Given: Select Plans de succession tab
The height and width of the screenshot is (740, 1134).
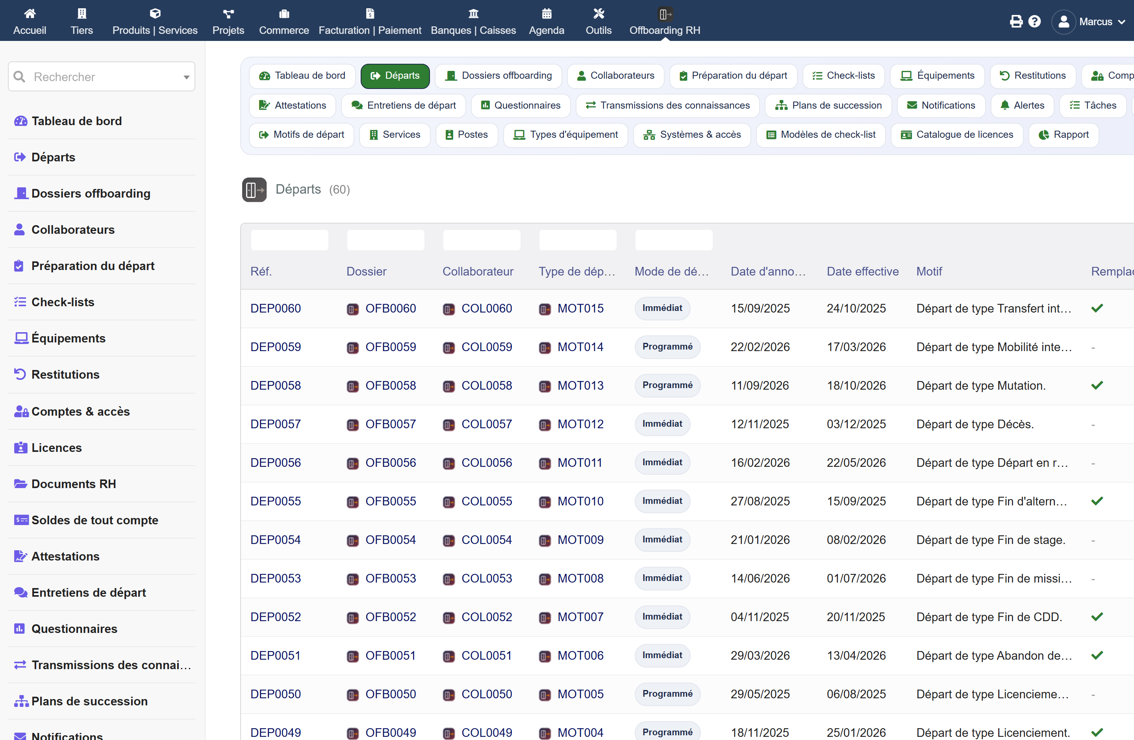Looking at the screenshot, I should pos(828,105).
